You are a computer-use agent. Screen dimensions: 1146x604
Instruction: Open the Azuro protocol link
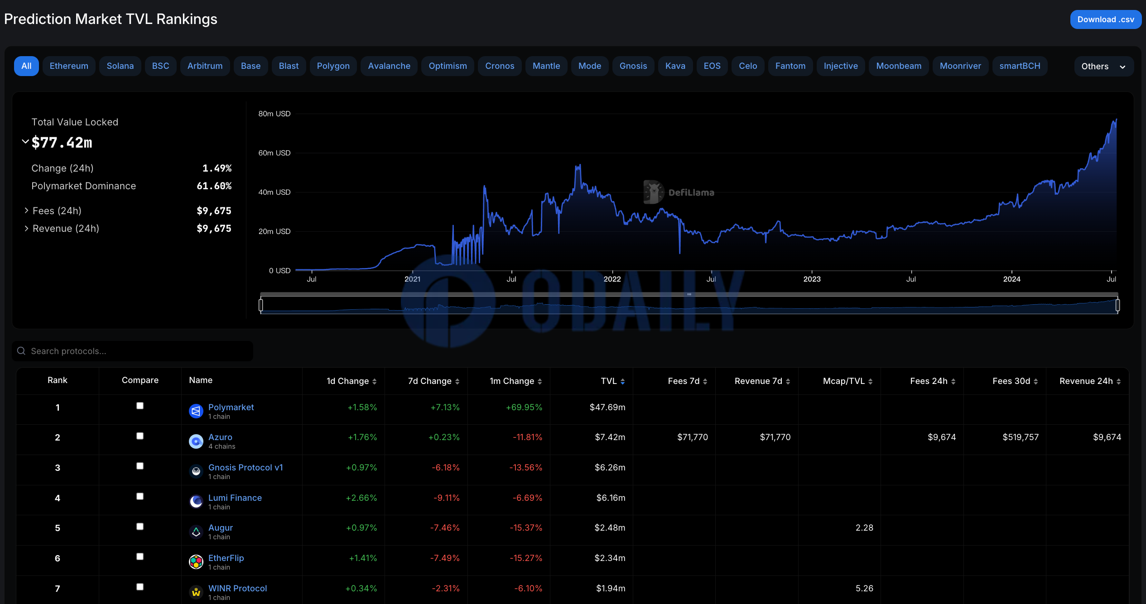[x=220, y=437]
